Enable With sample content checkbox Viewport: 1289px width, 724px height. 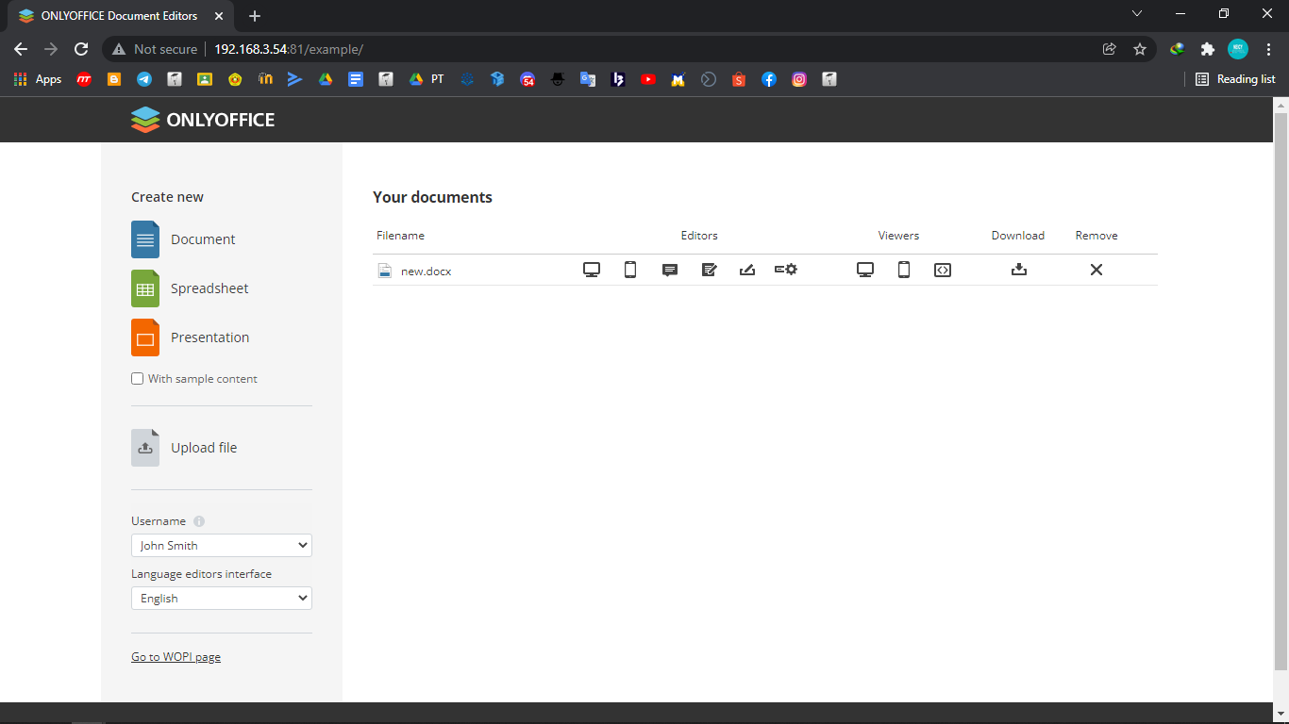click(138, 379)
